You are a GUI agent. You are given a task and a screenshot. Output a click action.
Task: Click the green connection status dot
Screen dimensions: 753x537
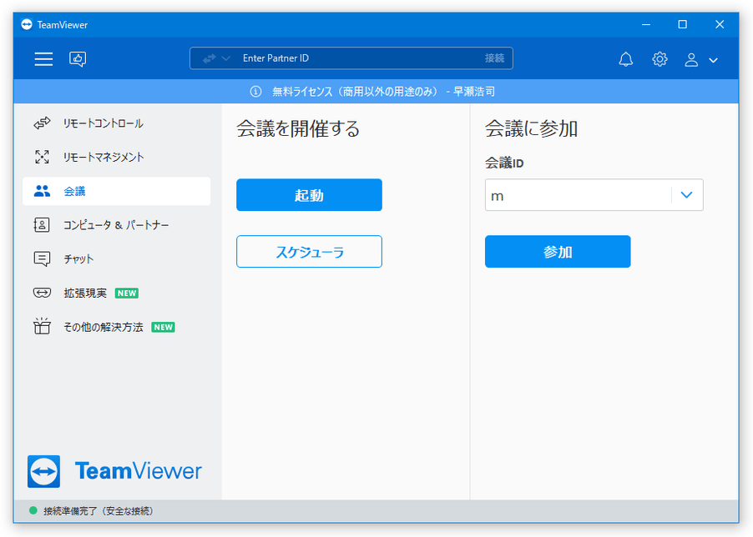pyautogui.click(x=33, y=510)
